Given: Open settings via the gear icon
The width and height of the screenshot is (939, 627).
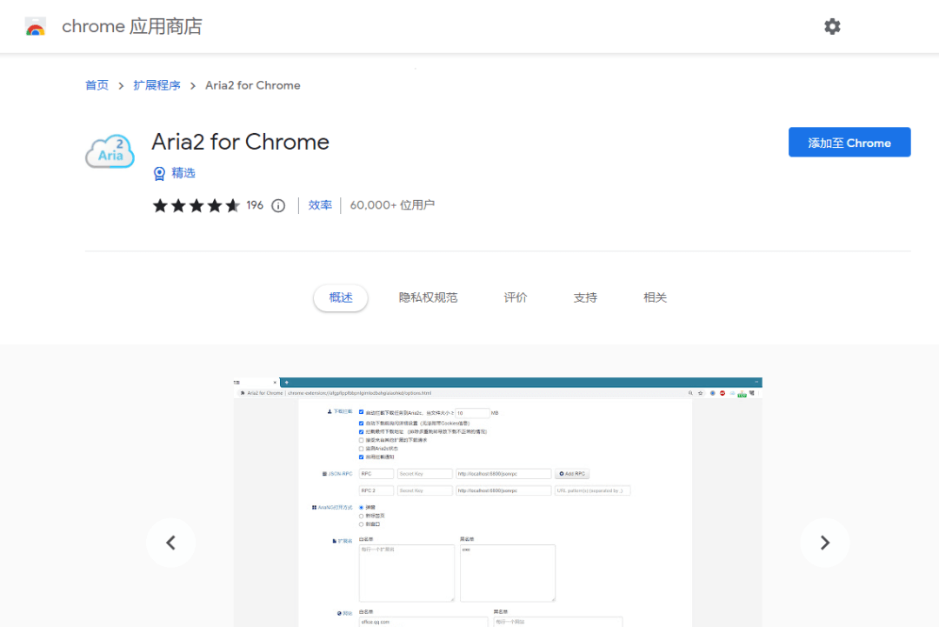Looking at the screenshot, I should (832, 26).
